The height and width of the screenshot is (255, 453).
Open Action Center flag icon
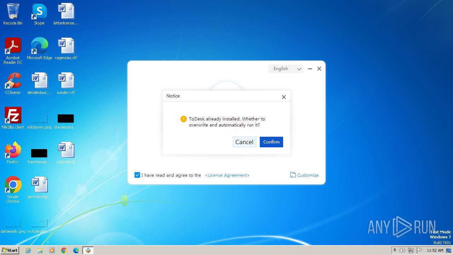[419, 250]
